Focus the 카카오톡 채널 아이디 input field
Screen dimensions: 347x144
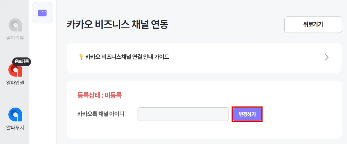[183, 114]
